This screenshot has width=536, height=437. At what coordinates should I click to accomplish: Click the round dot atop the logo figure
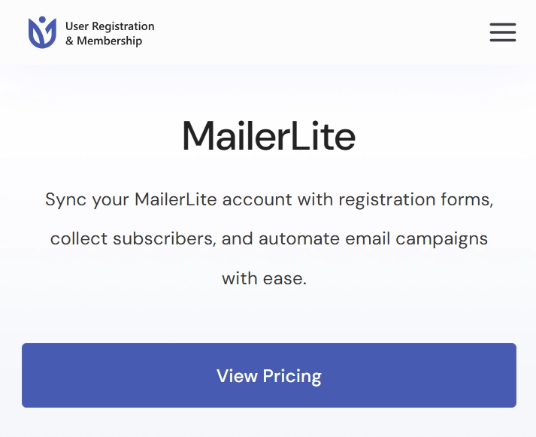click(42, 20)
